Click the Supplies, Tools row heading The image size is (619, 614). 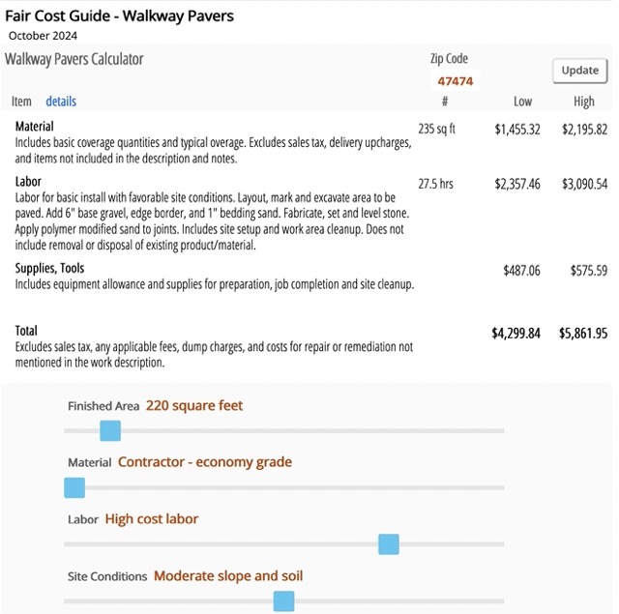50,268
